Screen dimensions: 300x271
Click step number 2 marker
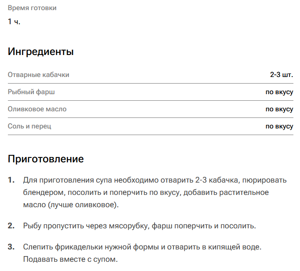point(11,226)
